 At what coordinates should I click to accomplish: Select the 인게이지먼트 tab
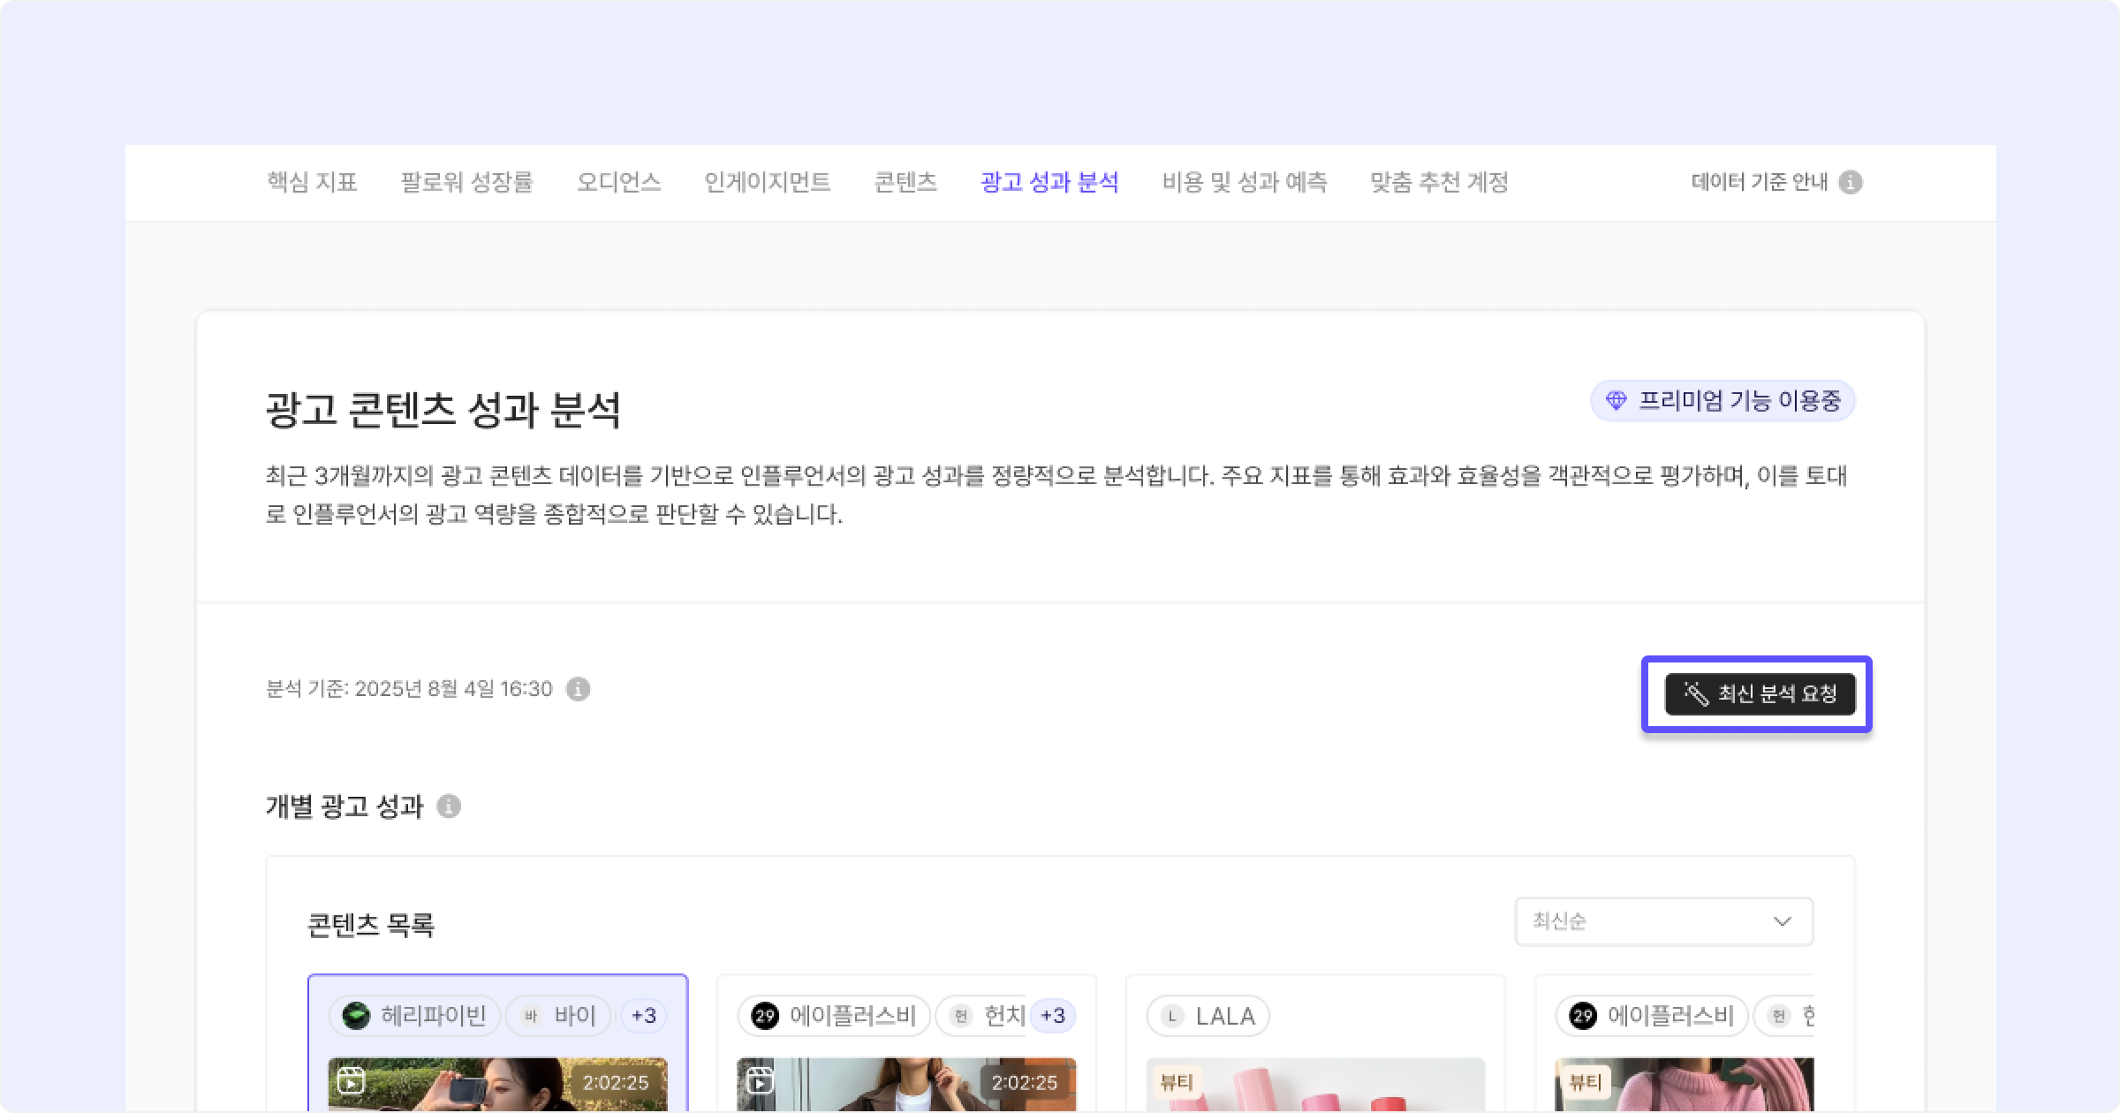point(767,182)
